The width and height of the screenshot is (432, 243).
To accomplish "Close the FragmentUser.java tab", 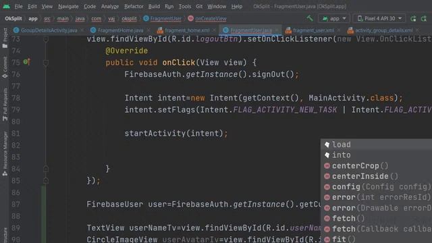I will 277,30.
